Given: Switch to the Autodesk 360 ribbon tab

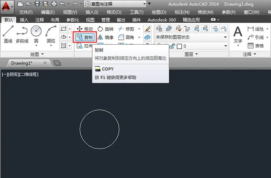Looking at the screenshot, I should click(x=161, y=20).
